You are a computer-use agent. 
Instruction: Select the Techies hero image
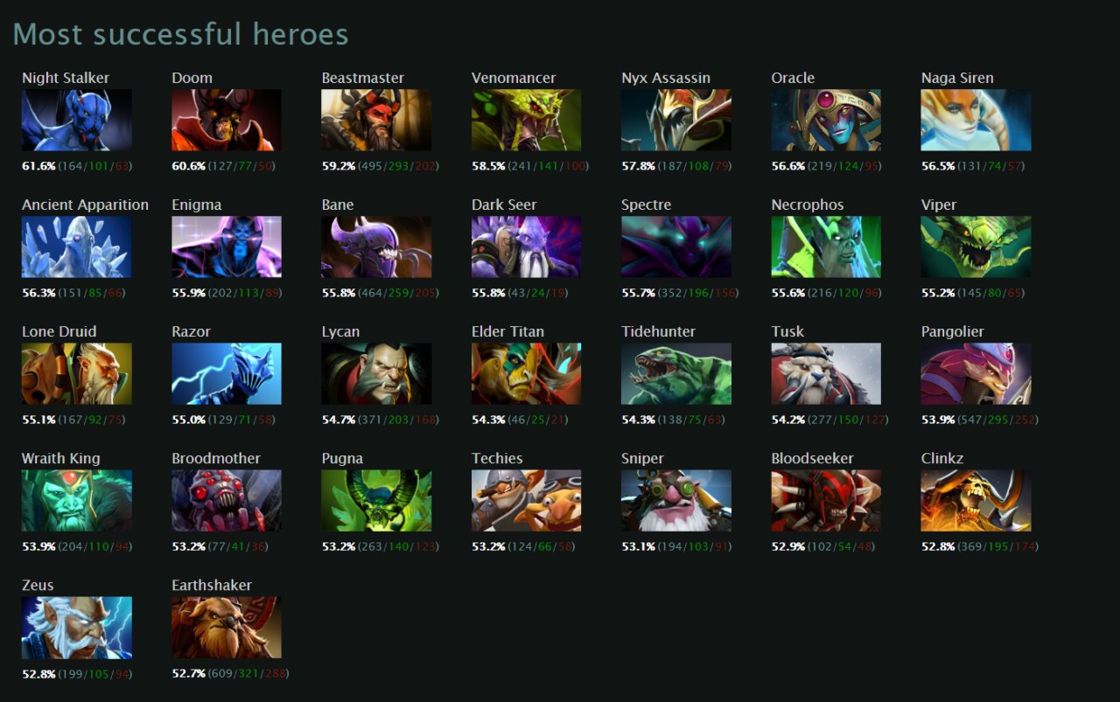pyautogui.click(x=526, y=500)
